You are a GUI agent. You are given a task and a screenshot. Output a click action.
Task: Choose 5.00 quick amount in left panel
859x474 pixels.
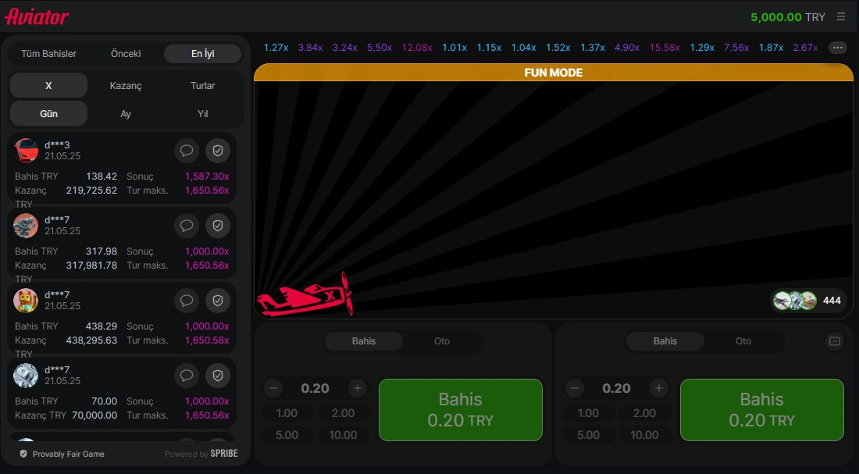287,435
